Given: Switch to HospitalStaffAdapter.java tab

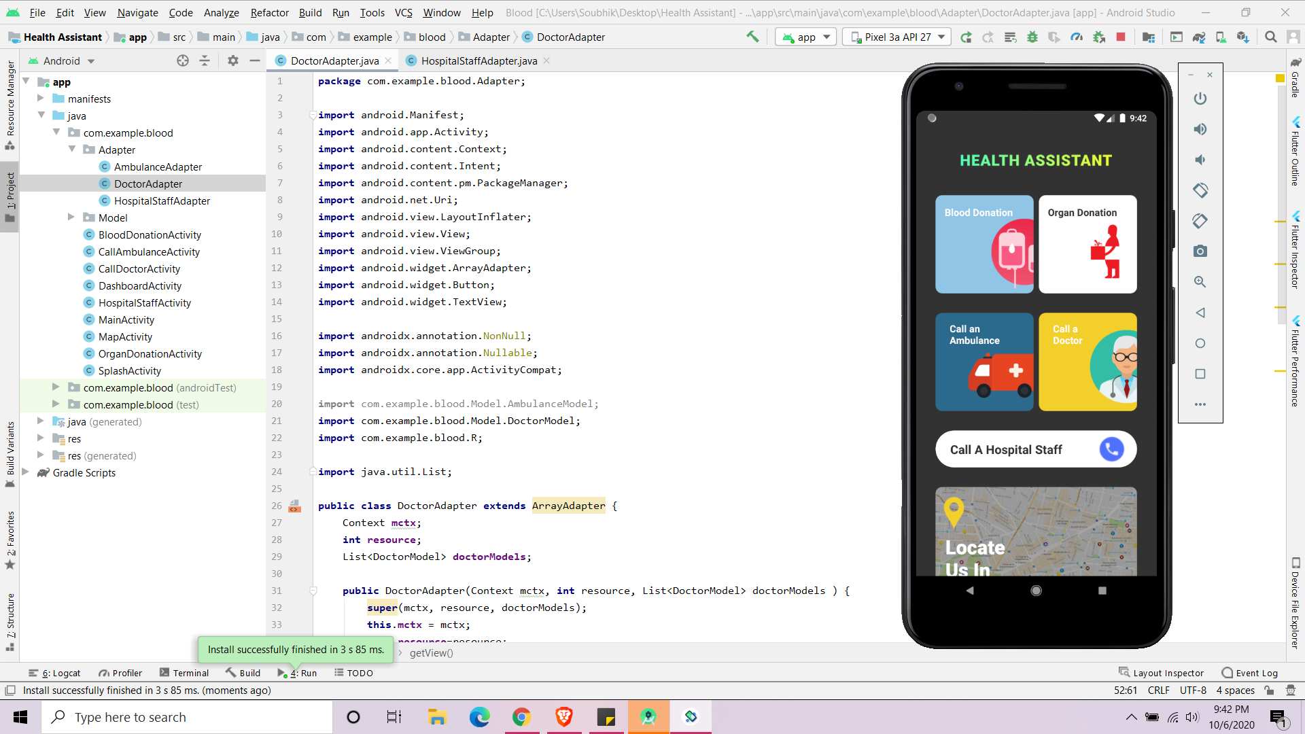Looking at the screenshot, I should coord(479,60).
